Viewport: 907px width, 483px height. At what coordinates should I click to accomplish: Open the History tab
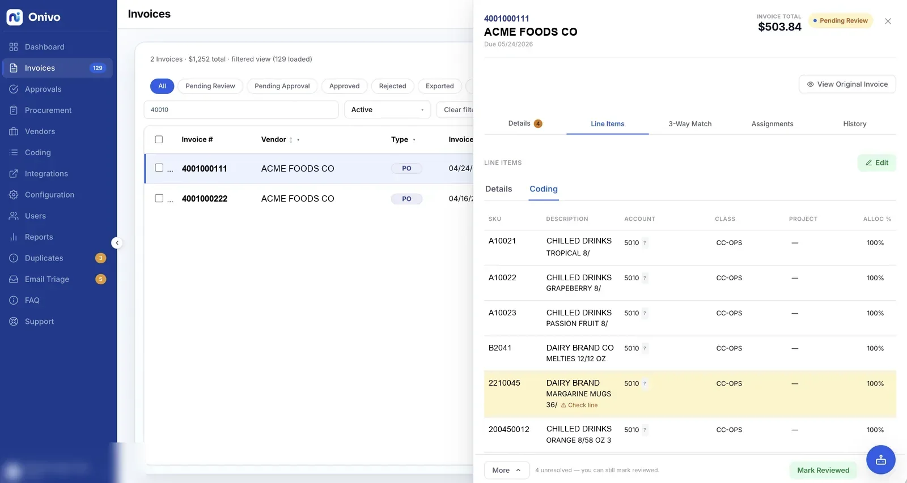tap(854, 123)
